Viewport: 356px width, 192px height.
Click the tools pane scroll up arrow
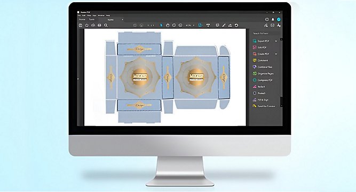(x=281, y=39)
